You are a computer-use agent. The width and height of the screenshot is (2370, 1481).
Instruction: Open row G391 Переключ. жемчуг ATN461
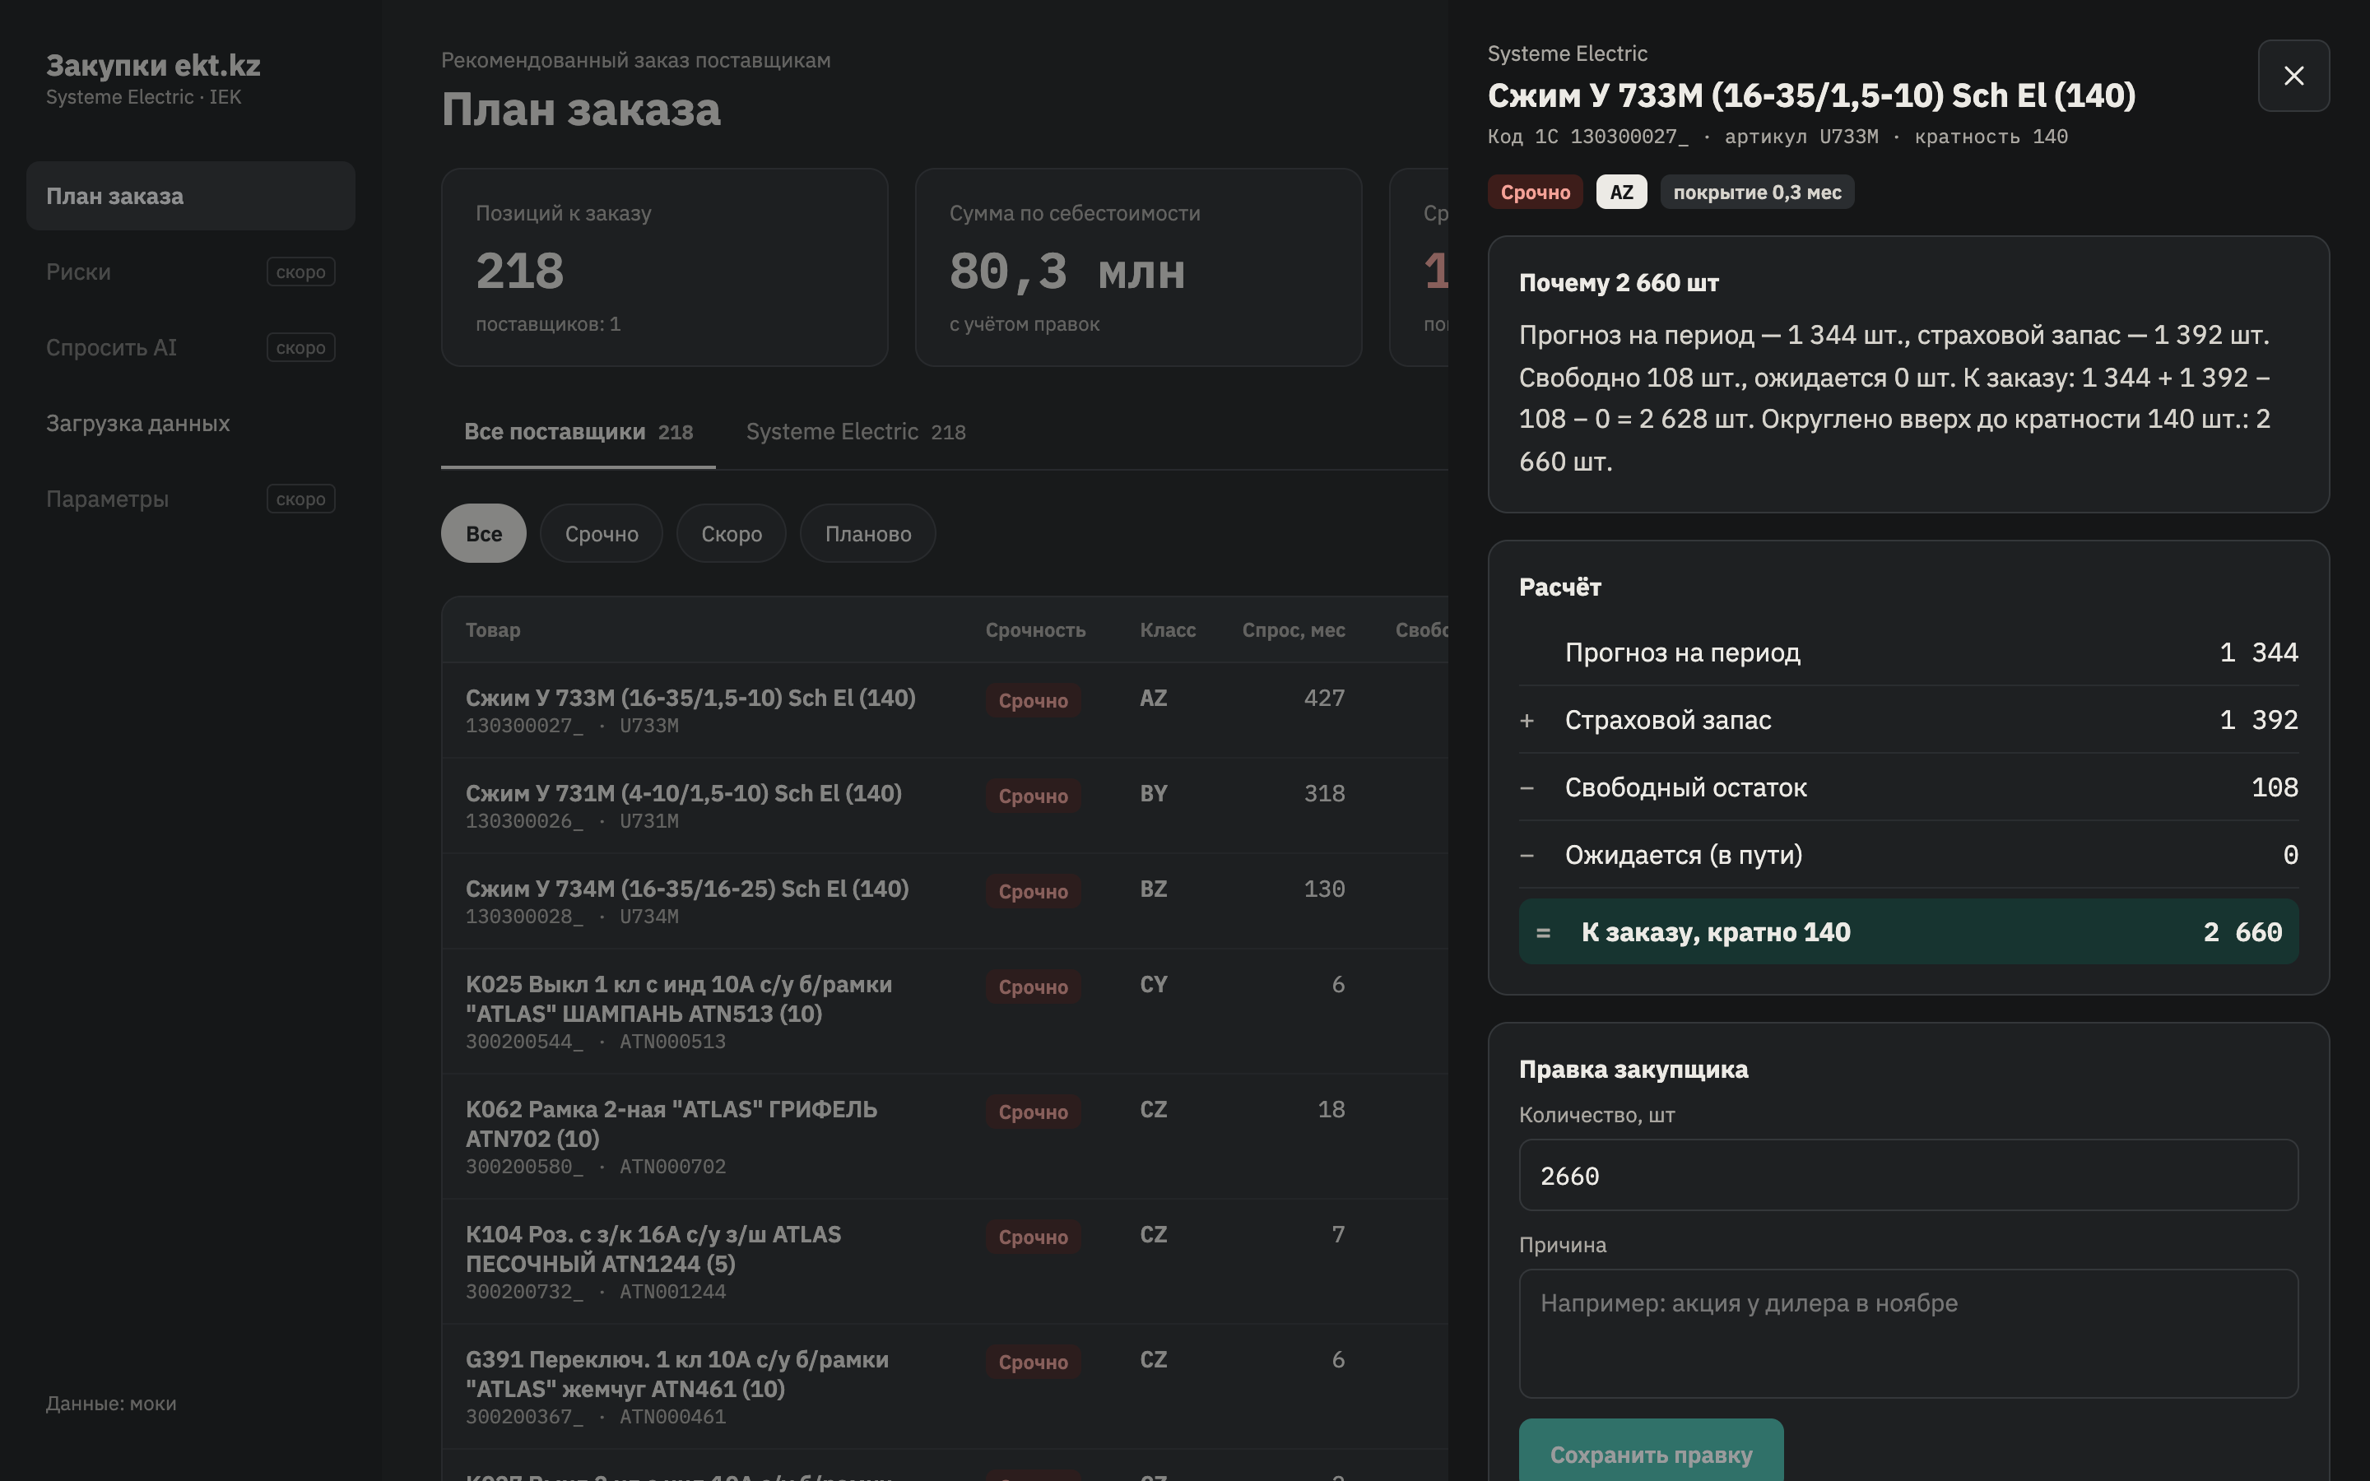[x=944, y=1386]
